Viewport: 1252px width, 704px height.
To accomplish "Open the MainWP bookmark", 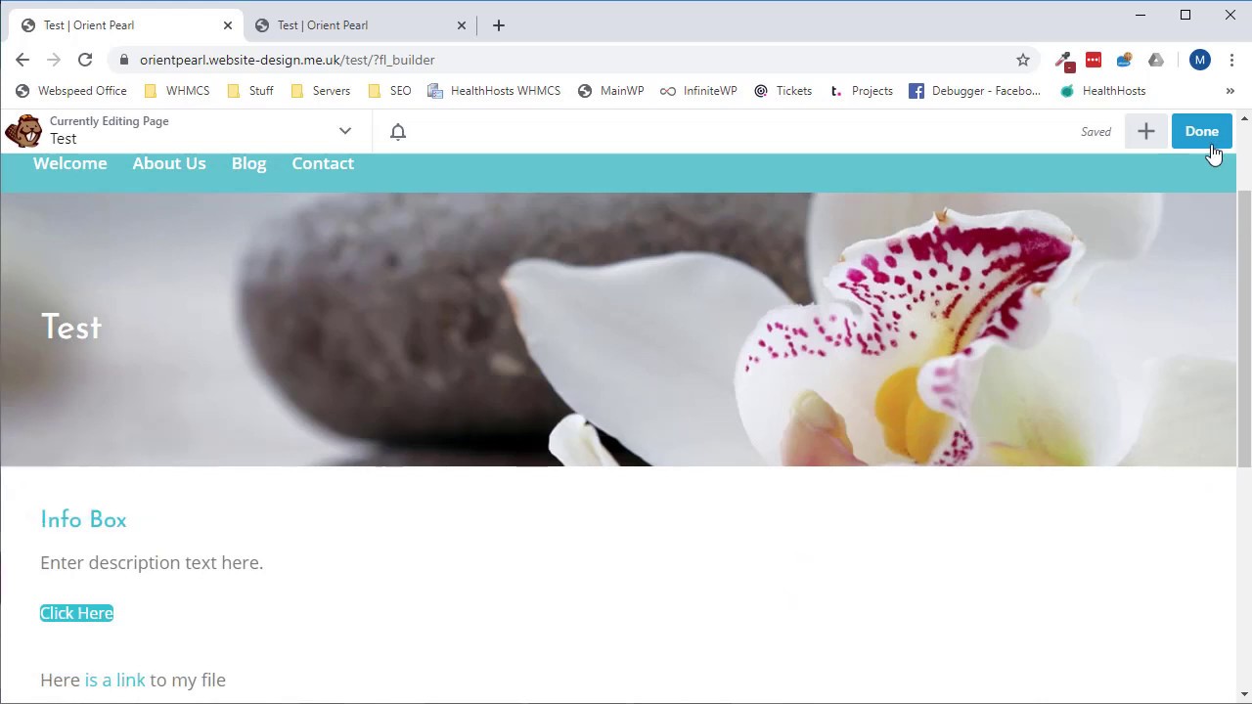I will coord(611,91).
